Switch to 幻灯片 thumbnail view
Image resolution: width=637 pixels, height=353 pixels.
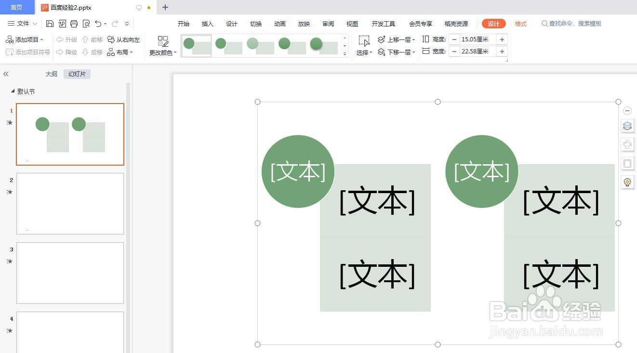77,74
